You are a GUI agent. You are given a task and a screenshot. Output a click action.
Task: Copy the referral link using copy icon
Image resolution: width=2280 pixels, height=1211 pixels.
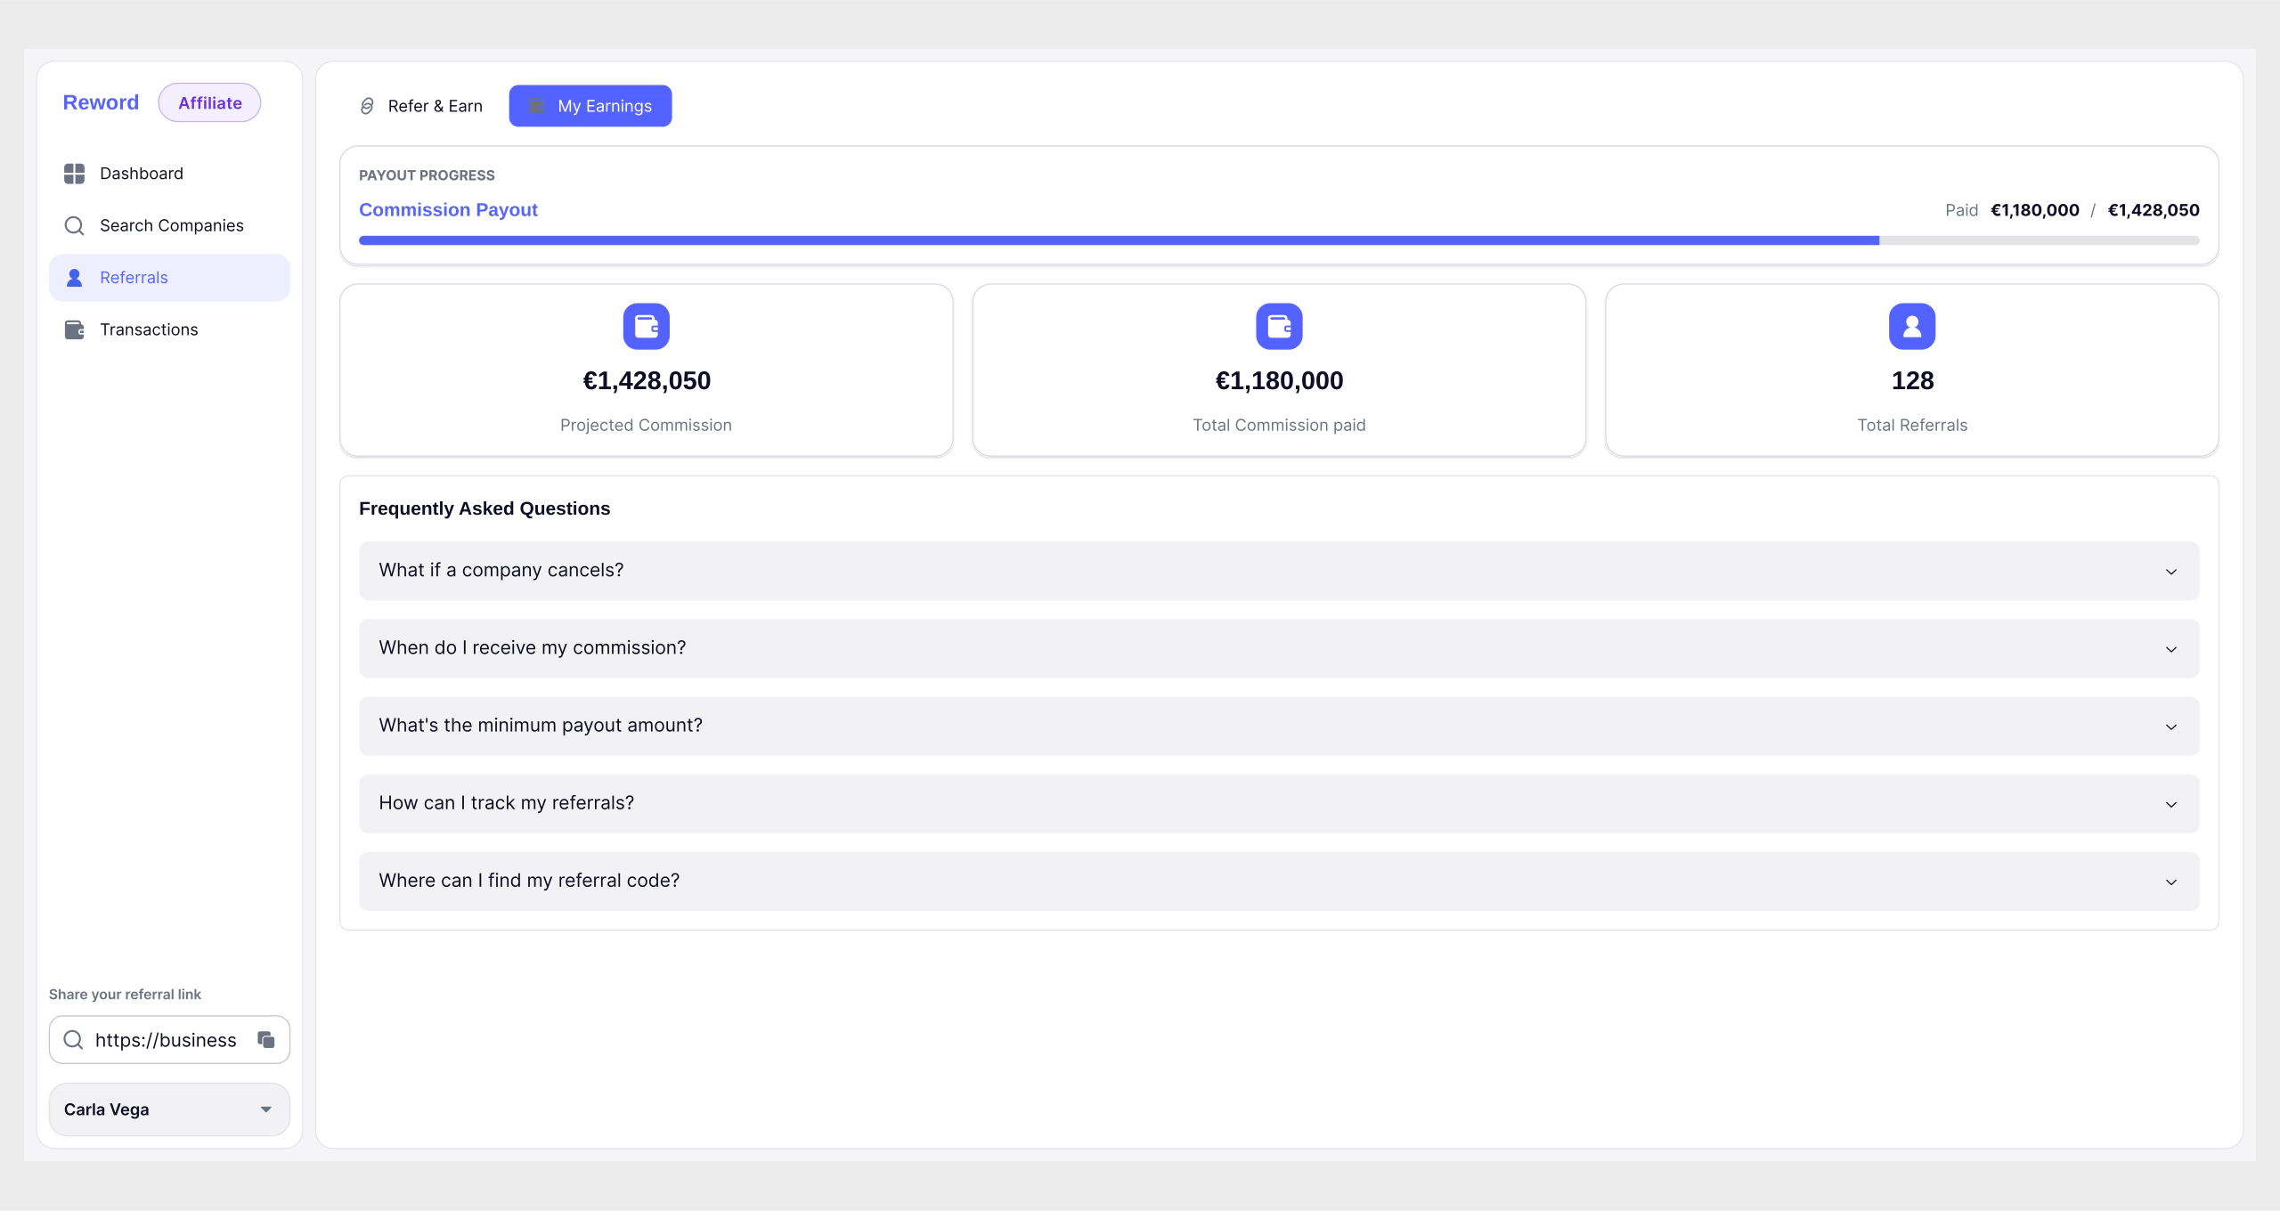pyautogui.click(x=266, y=1039)
